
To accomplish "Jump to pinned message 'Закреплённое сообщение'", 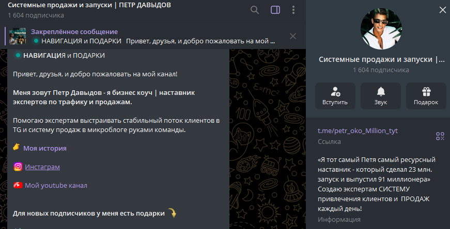I will pyautogui.click(x=74, y=32).
